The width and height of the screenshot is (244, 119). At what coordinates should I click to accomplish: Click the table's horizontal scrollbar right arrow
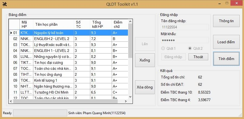[x=126, y=101]
